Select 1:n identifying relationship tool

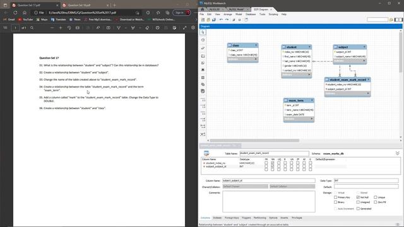click(x=203, y=120)
